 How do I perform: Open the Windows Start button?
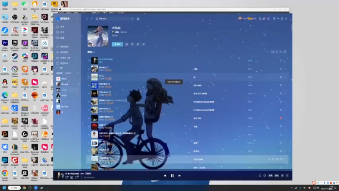tap(4, 188)
